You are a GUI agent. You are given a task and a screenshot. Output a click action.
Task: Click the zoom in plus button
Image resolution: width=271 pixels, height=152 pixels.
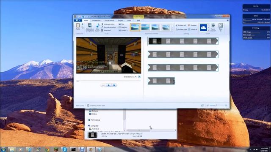[x=226, y=105]
